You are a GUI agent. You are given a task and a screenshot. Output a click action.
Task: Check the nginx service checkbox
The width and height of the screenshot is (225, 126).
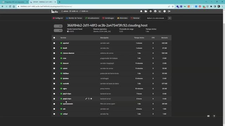(54, 89)
